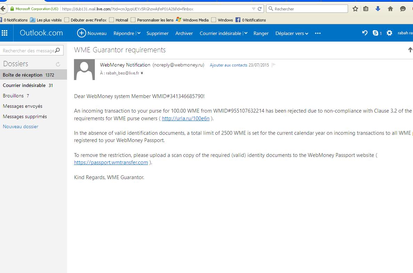Select Boîte de réception folder
This screenshot has width=413, height=273.
point(23,75)
